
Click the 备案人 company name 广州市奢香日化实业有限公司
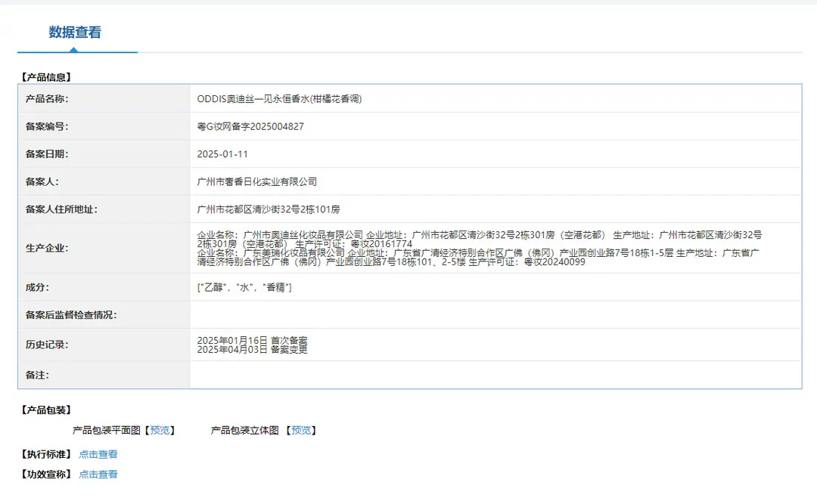click(x=257, y=181)
